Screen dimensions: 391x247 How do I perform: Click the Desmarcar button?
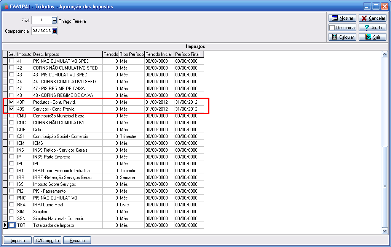pyautogui.click(x=342, y=28)
